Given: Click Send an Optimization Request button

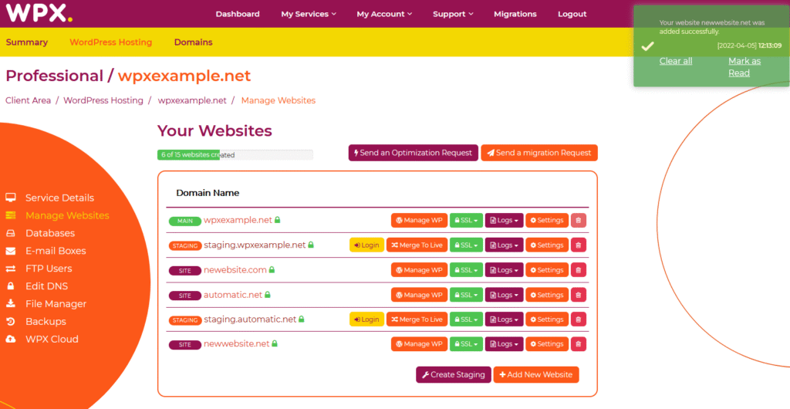Looking at the screenshot, I should pyautogui.click(x=413, y=153).
